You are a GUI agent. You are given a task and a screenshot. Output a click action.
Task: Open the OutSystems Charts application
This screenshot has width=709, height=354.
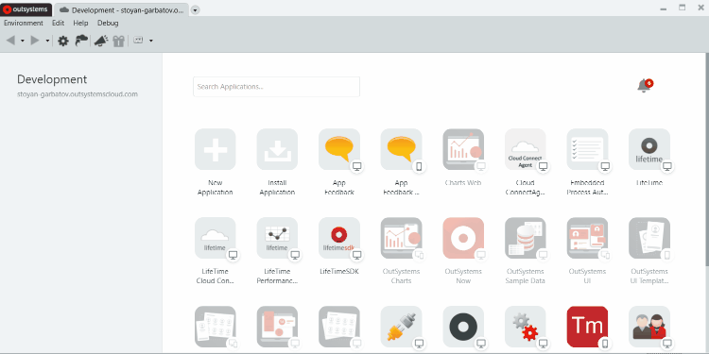[x=401, y=238]
